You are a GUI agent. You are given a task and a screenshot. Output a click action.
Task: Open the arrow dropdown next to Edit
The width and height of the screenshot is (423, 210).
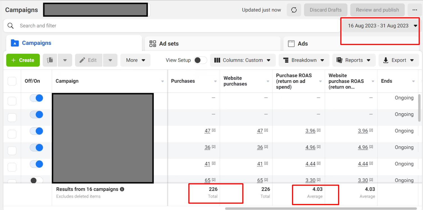pyautogui.click(x=110, y=60)
